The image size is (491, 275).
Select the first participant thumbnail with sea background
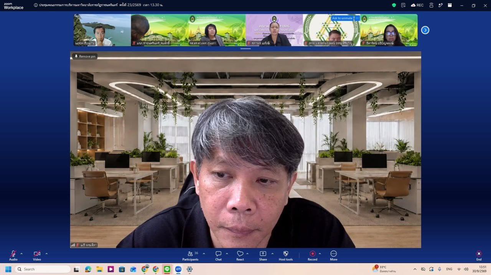(x=102, y=30)
